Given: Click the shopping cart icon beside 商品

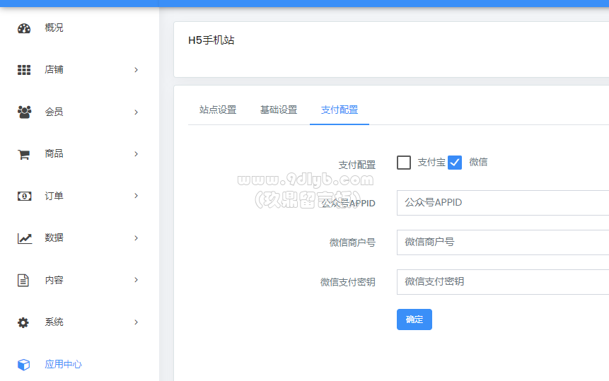Looking at the screenshot, I should (x=23, y=154).
